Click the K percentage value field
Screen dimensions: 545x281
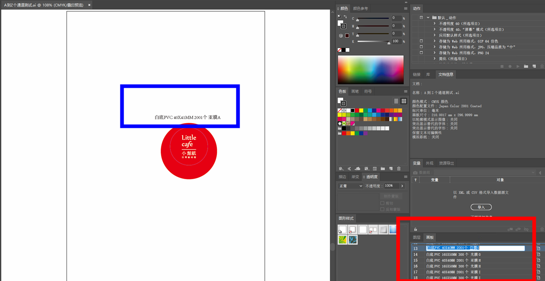pos(396,41)
